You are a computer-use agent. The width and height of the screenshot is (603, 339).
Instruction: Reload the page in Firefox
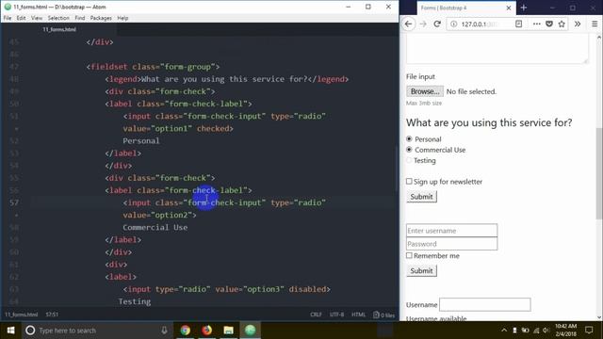pos(437,24)
